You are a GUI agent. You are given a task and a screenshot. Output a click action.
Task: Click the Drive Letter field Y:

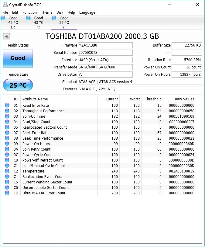tap(105, 74)
